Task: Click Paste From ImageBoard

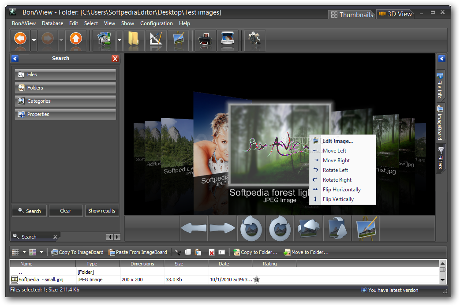Action: pyautogui.click(x=138, y=252)
